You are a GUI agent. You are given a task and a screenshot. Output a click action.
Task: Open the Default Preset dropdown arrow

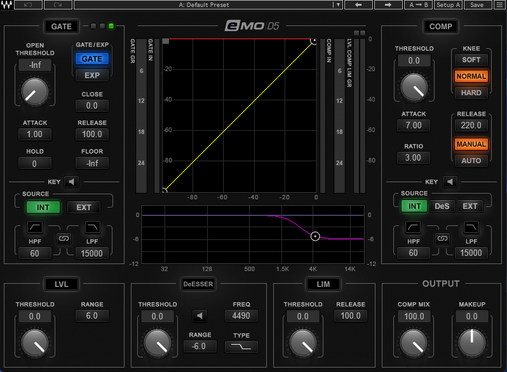click(338, 4)
